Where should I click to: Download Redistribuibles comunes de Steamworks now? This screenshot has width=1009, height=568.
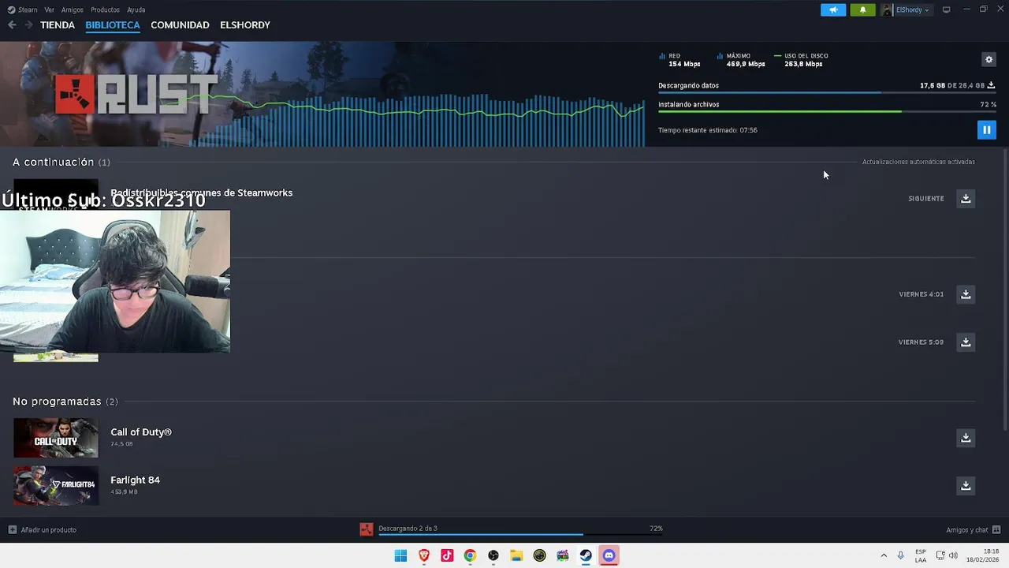[x=966, y=199]
